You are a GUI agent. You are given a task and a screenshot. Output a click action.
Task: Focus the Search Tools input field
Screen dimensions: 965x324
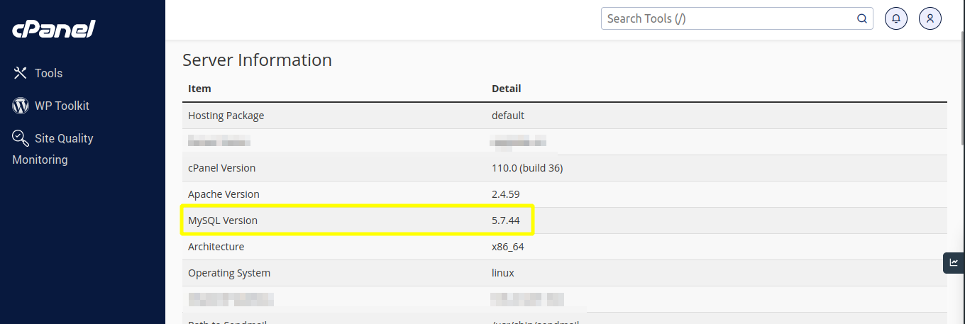click(727, 18)
